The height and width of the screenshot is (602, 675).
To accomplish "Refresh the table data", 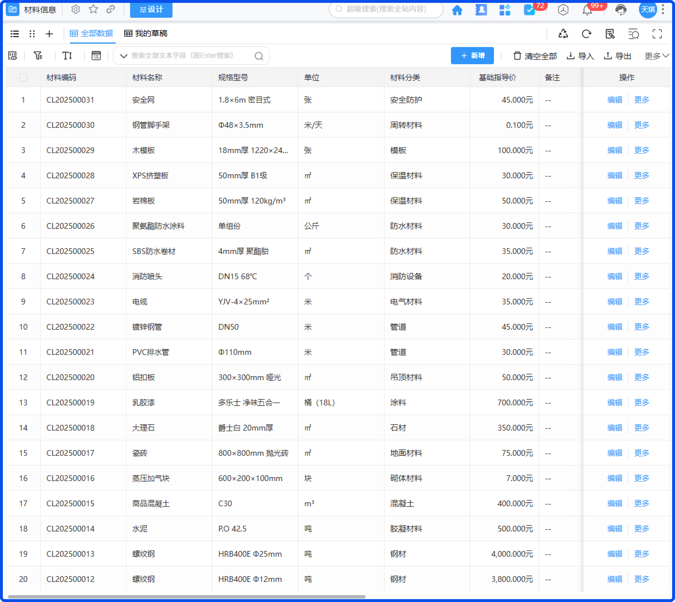I will (x=587, y=34).
